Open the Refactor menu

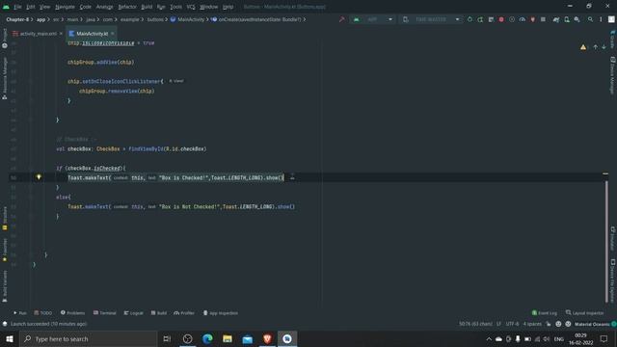(127, 7)
